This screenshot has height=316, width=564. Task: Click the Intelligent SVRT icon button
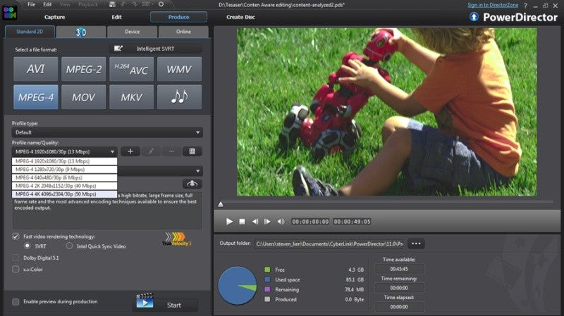click(x=118, y=49)
